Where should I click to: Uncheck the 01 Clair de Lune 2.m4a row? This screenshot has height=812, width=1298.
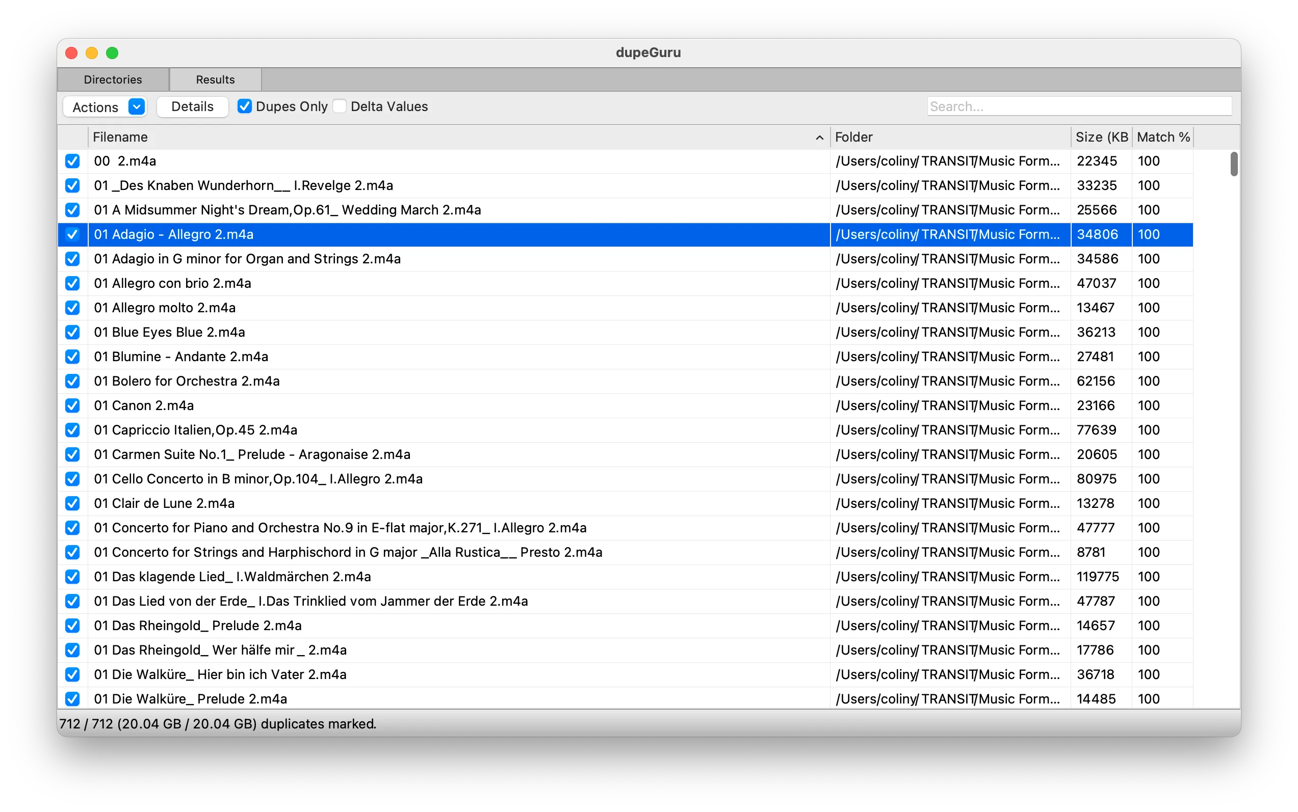point(72,503)
